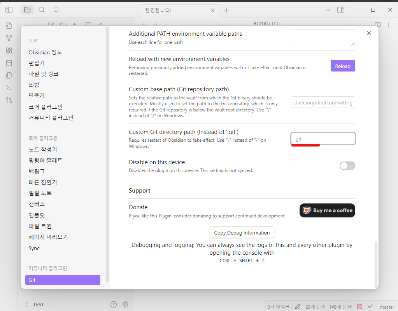
Task: Click the settings sidebar scrollbar
Action: (x=107, y=155)
